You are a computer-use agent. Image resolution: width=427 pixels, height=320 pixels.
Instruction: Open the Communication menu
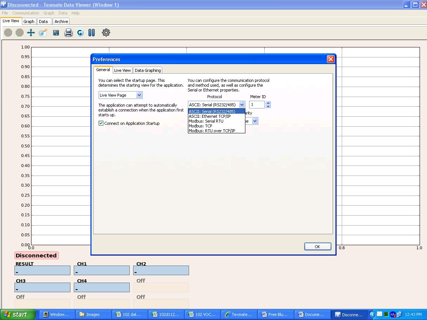26,13
